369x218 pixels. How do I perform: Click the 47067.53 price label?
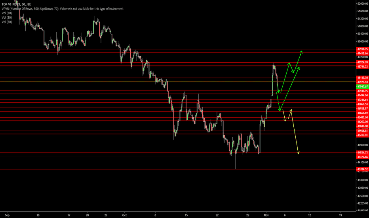point(362,104)
